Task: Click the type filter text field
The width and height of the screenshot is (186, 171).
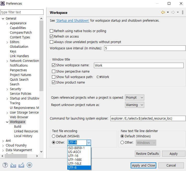Action: coord(22,12)
